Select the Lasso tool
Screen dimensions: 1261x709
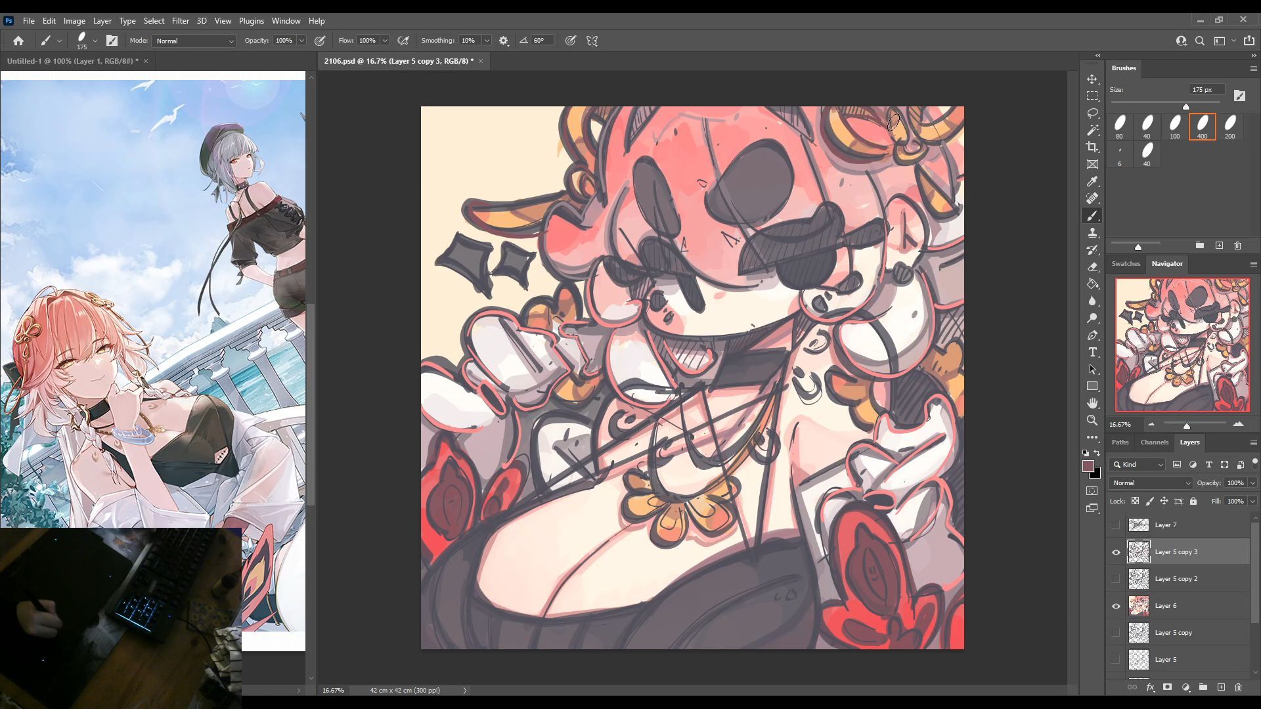[x=1092, y=113]
